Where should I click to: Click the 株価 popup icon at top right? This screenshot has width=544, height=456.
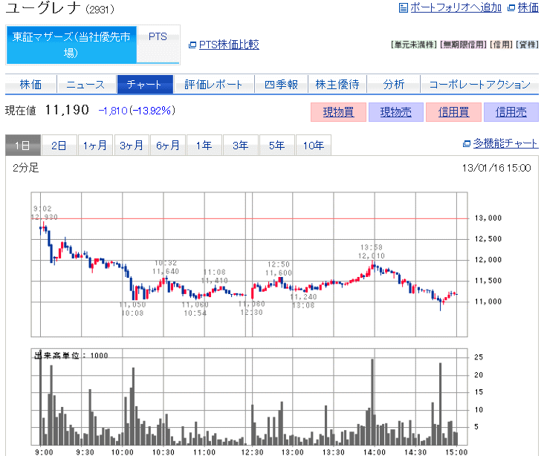pos(511,8)
